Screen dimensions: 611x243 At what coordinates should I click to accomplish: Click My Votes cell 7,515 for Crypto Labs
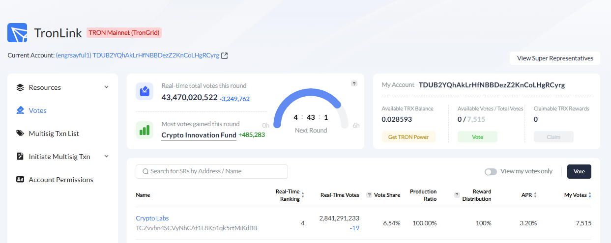coord(583,223)
